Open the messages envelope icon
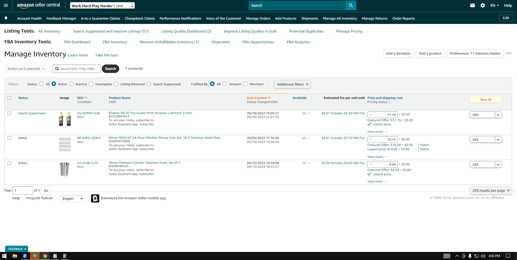 (472, 5)
